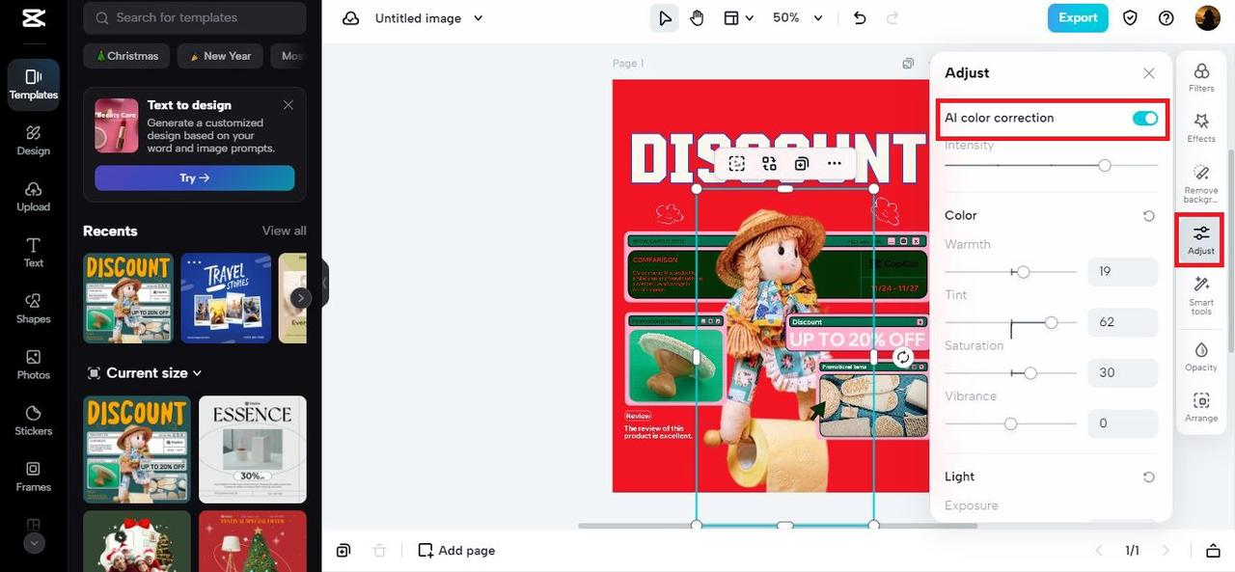
Task: Edit the Saturation value field showing 30
Action: pyautogui.click(x=1123, y=373)
